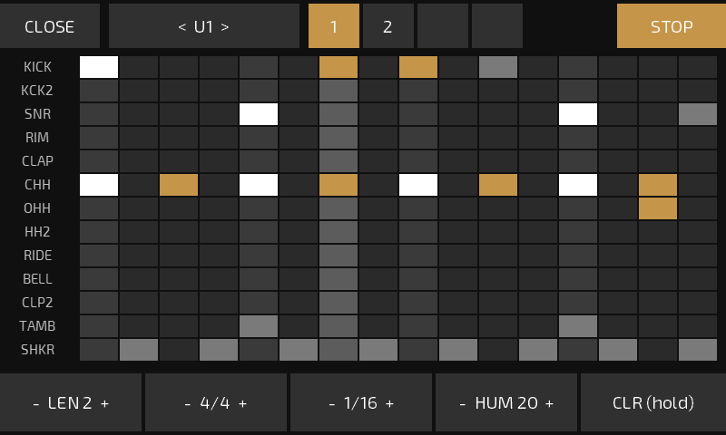Enable the RIM cell on step 5
Screen dimensions: 726x435
pyautogui.click(x=259, y=138)
